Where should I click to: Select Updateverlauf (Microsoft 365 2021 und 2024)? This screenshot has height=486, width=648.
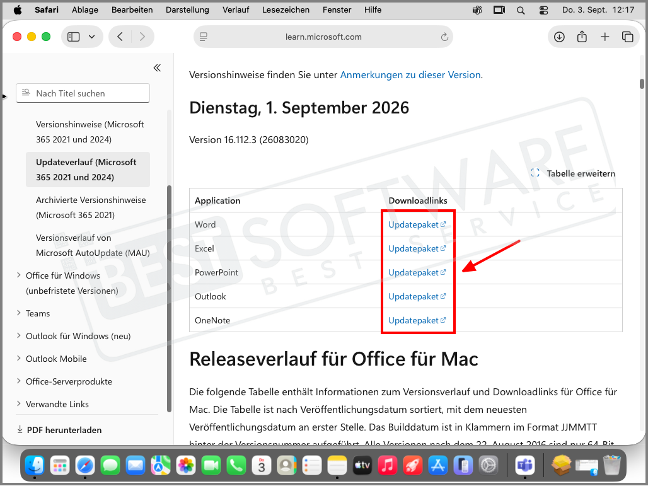tap(88, 170)
